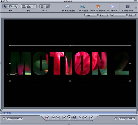The image size is (138, 125).
Task: Open the 100% zoom level dropdown
Action: click(x=91, y=15)
